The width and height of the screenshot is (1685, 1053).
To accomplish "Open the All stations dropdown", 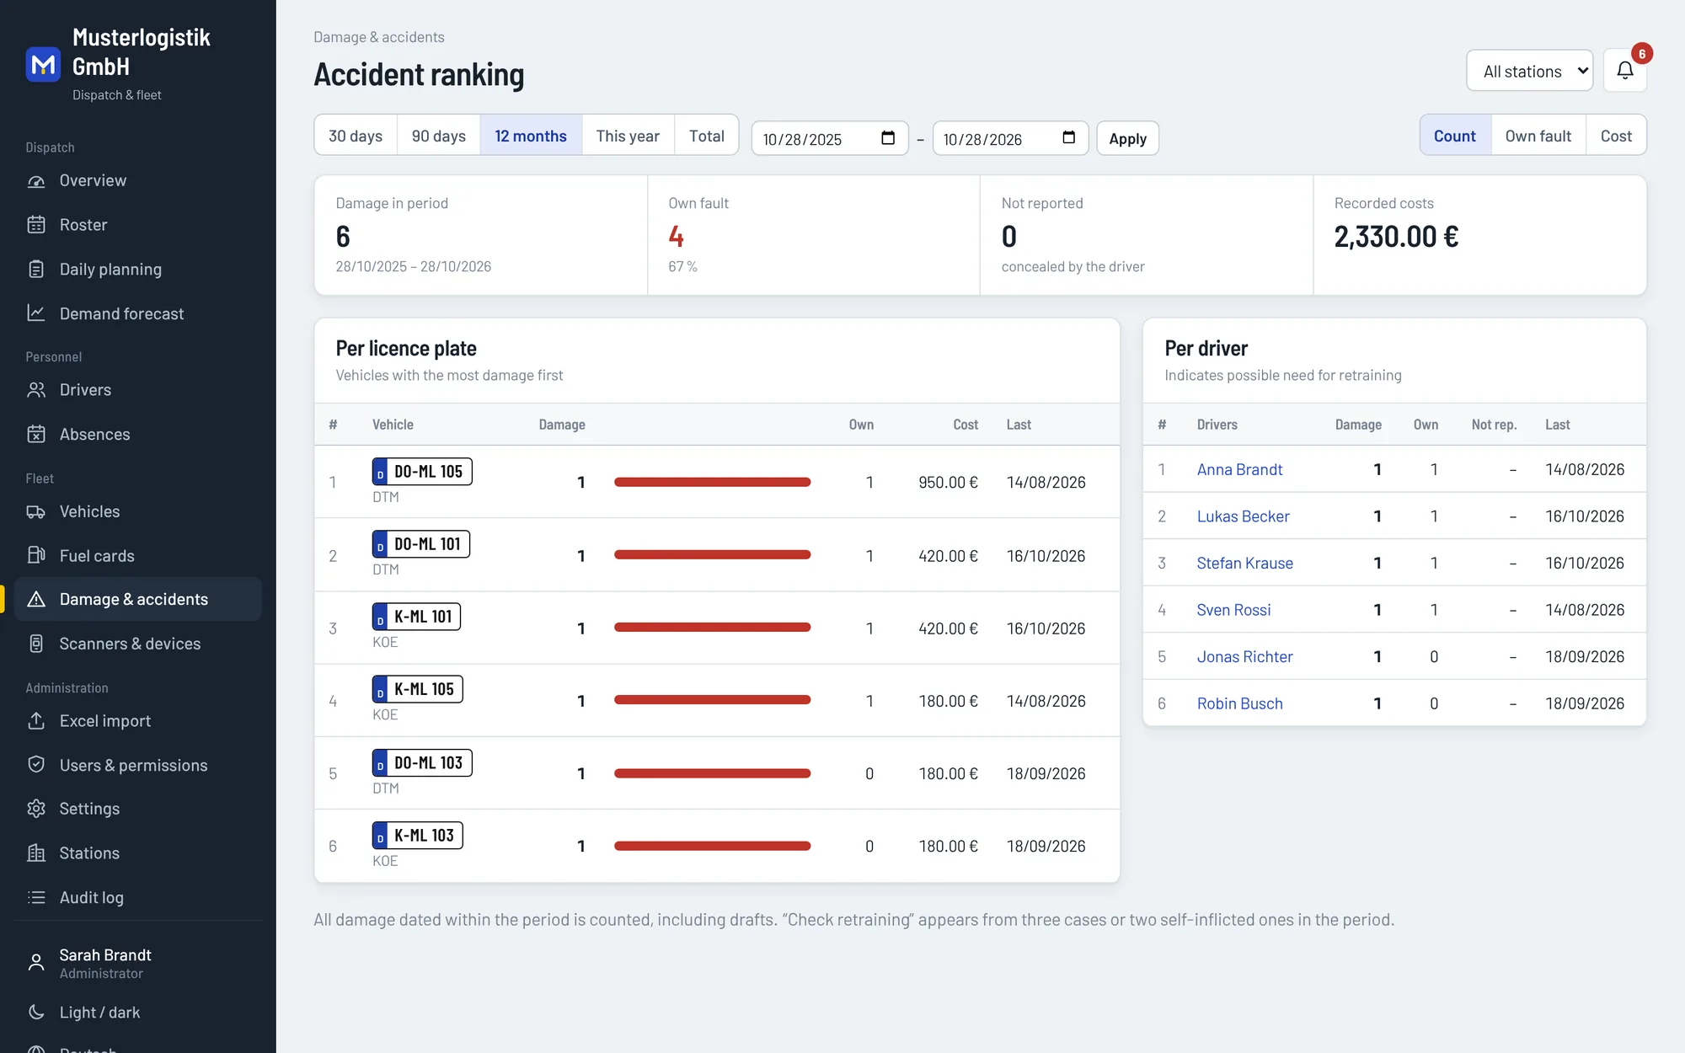I will pos(1530,71).
